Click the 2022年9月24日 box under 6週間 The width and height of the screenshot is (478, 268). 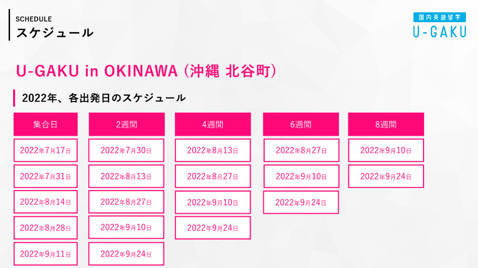(301, 202)
